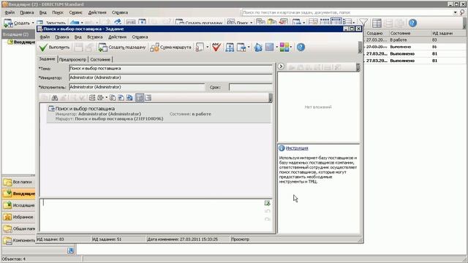The width and height of the screenshot is (468, 263).
Task: Open Вставка menu in task window
Action: coord(95,37)
